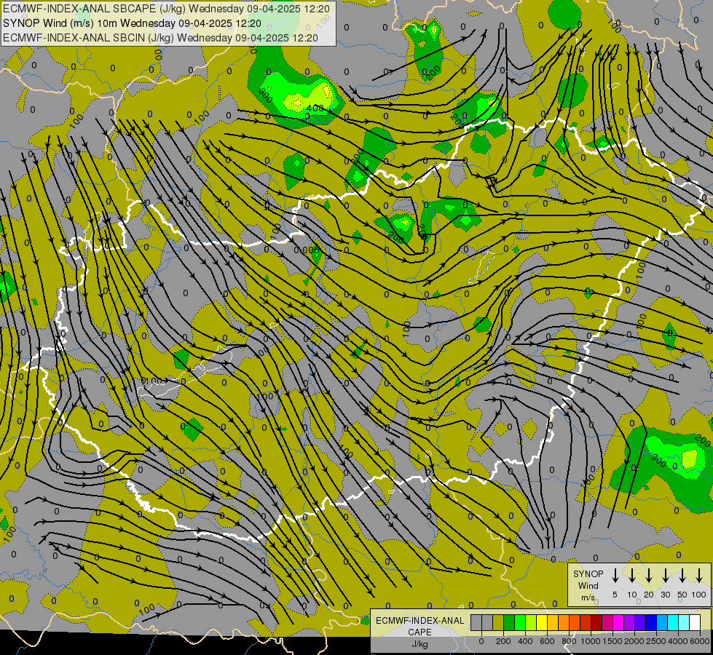Click 'ECMWF-INDEX-ANAL' label in CAPE legend
Image resolution: width=713 pixels, height=655 pixels.
coord(420,621)
